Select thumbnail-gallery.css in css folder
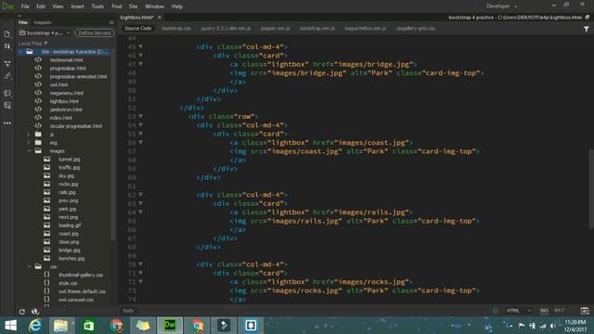Viewport: 594px width, 334px height. click(x=81, y=275)
